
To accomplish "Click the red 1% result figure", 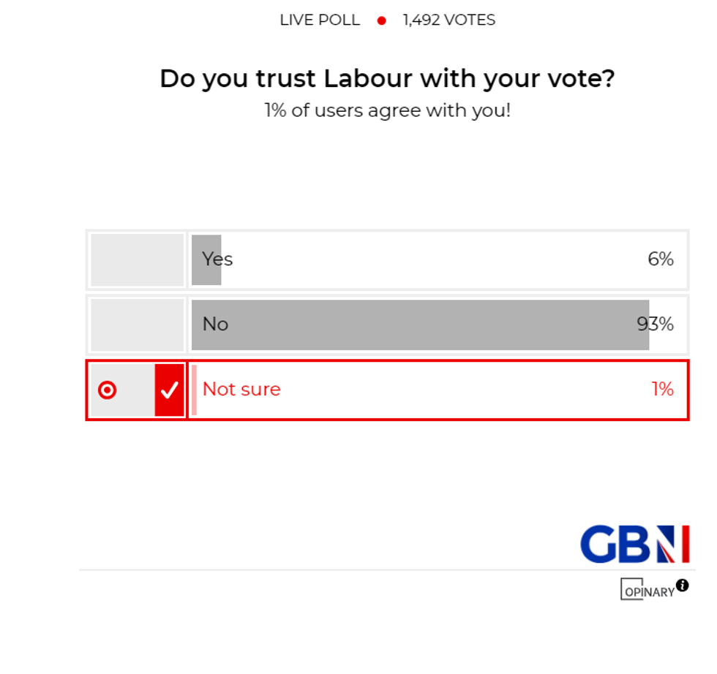I will coord(662,390).
